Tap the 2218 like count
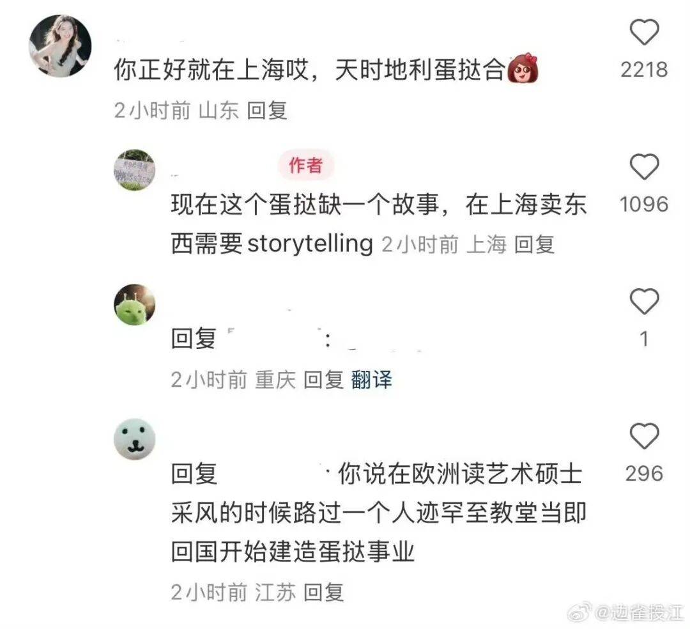 (x=644, y=70)
